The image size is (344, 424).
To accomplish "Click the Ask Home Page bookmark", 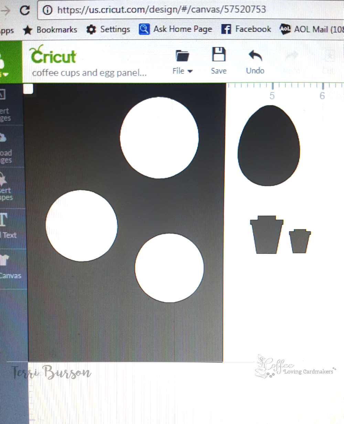I will [175, 29].
